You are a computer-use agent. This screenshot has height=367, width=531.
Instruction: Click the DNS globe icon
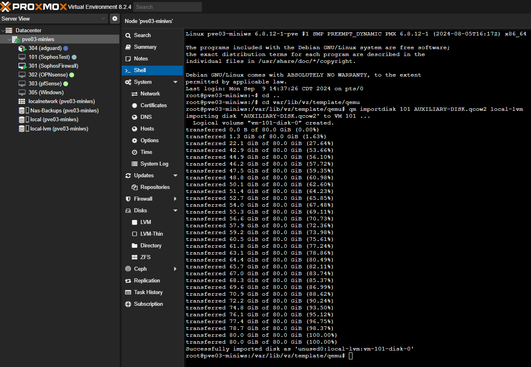135,117
